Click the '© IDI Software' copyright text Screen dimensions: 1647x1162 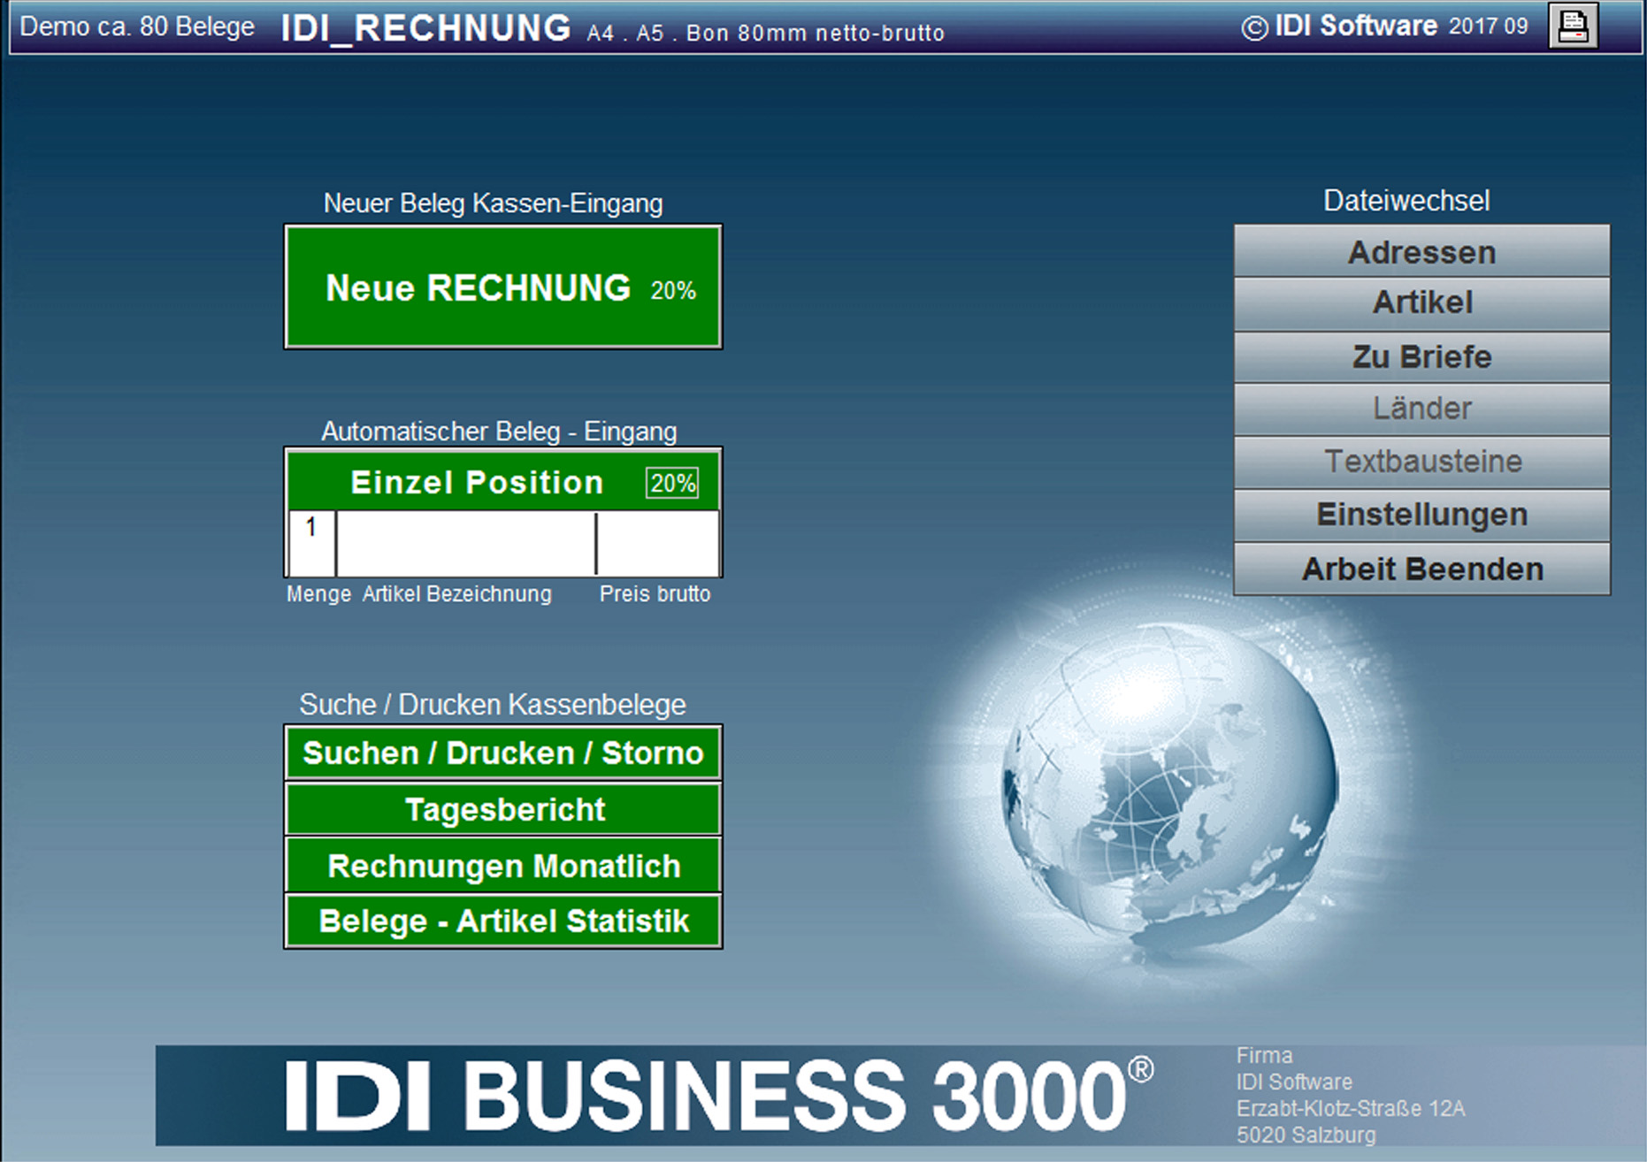[1339, 27]
